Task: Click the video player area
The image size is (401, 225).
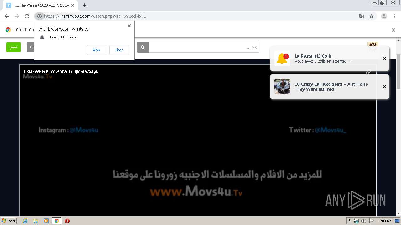Action: click(198, 141)
